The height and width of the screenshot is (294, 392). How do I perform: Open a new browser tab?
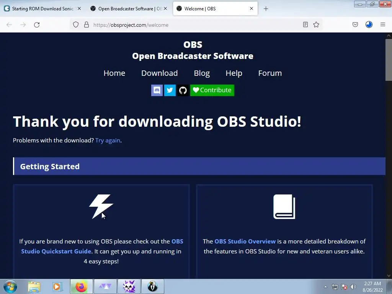pos(266,9)
